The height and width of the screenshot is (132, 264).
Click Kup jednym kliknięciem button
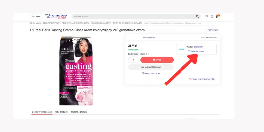[151, 67]
